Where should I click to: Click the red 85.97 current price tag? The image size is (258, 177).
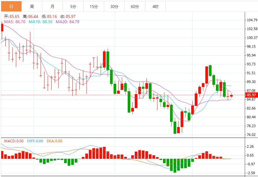(x=252, y=95)
